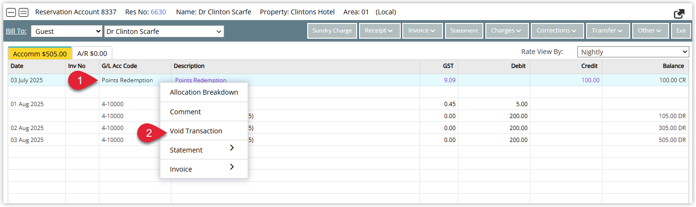Open the Invoice submenu in context menu
Screen dimensions: 696x207
tap(204, 169)
